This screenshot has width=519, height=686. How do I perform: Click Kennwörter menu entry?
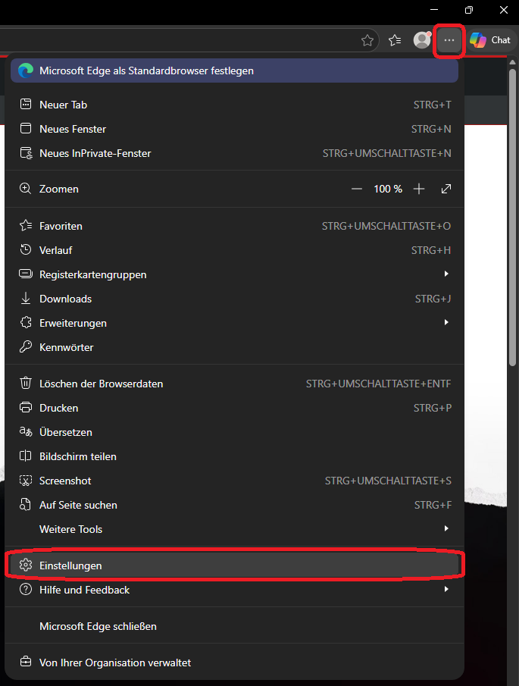234,347
